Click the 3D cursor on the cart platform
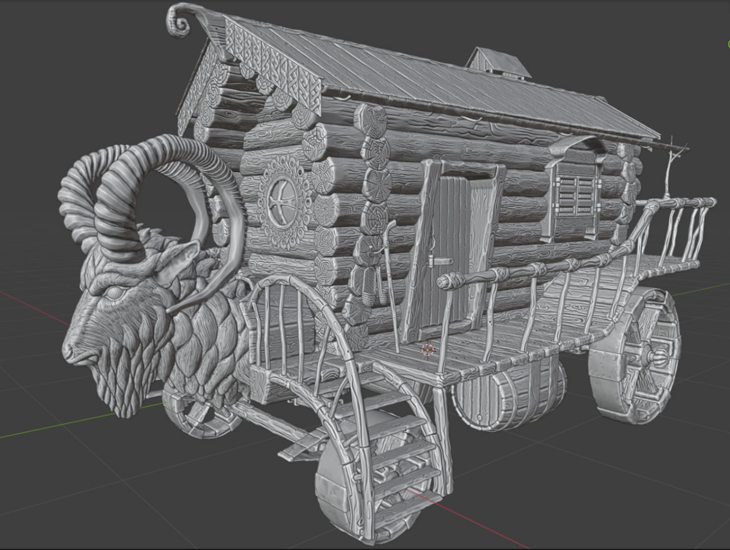Viewport: 730px width, 550px height. click(428, 350)
